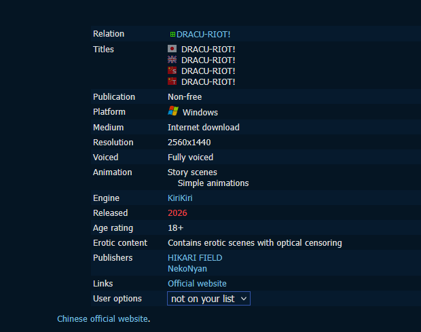Viewport: 421px width, 332px height.
Task: Click the Relation row label
Action: 109,34
